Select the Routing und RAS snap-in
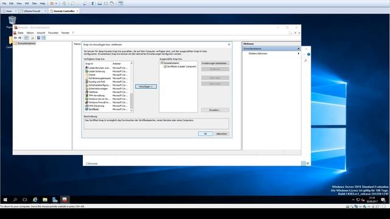Image resolution: width=390 pixels, height=219 pixels. (x=107, y=82)
